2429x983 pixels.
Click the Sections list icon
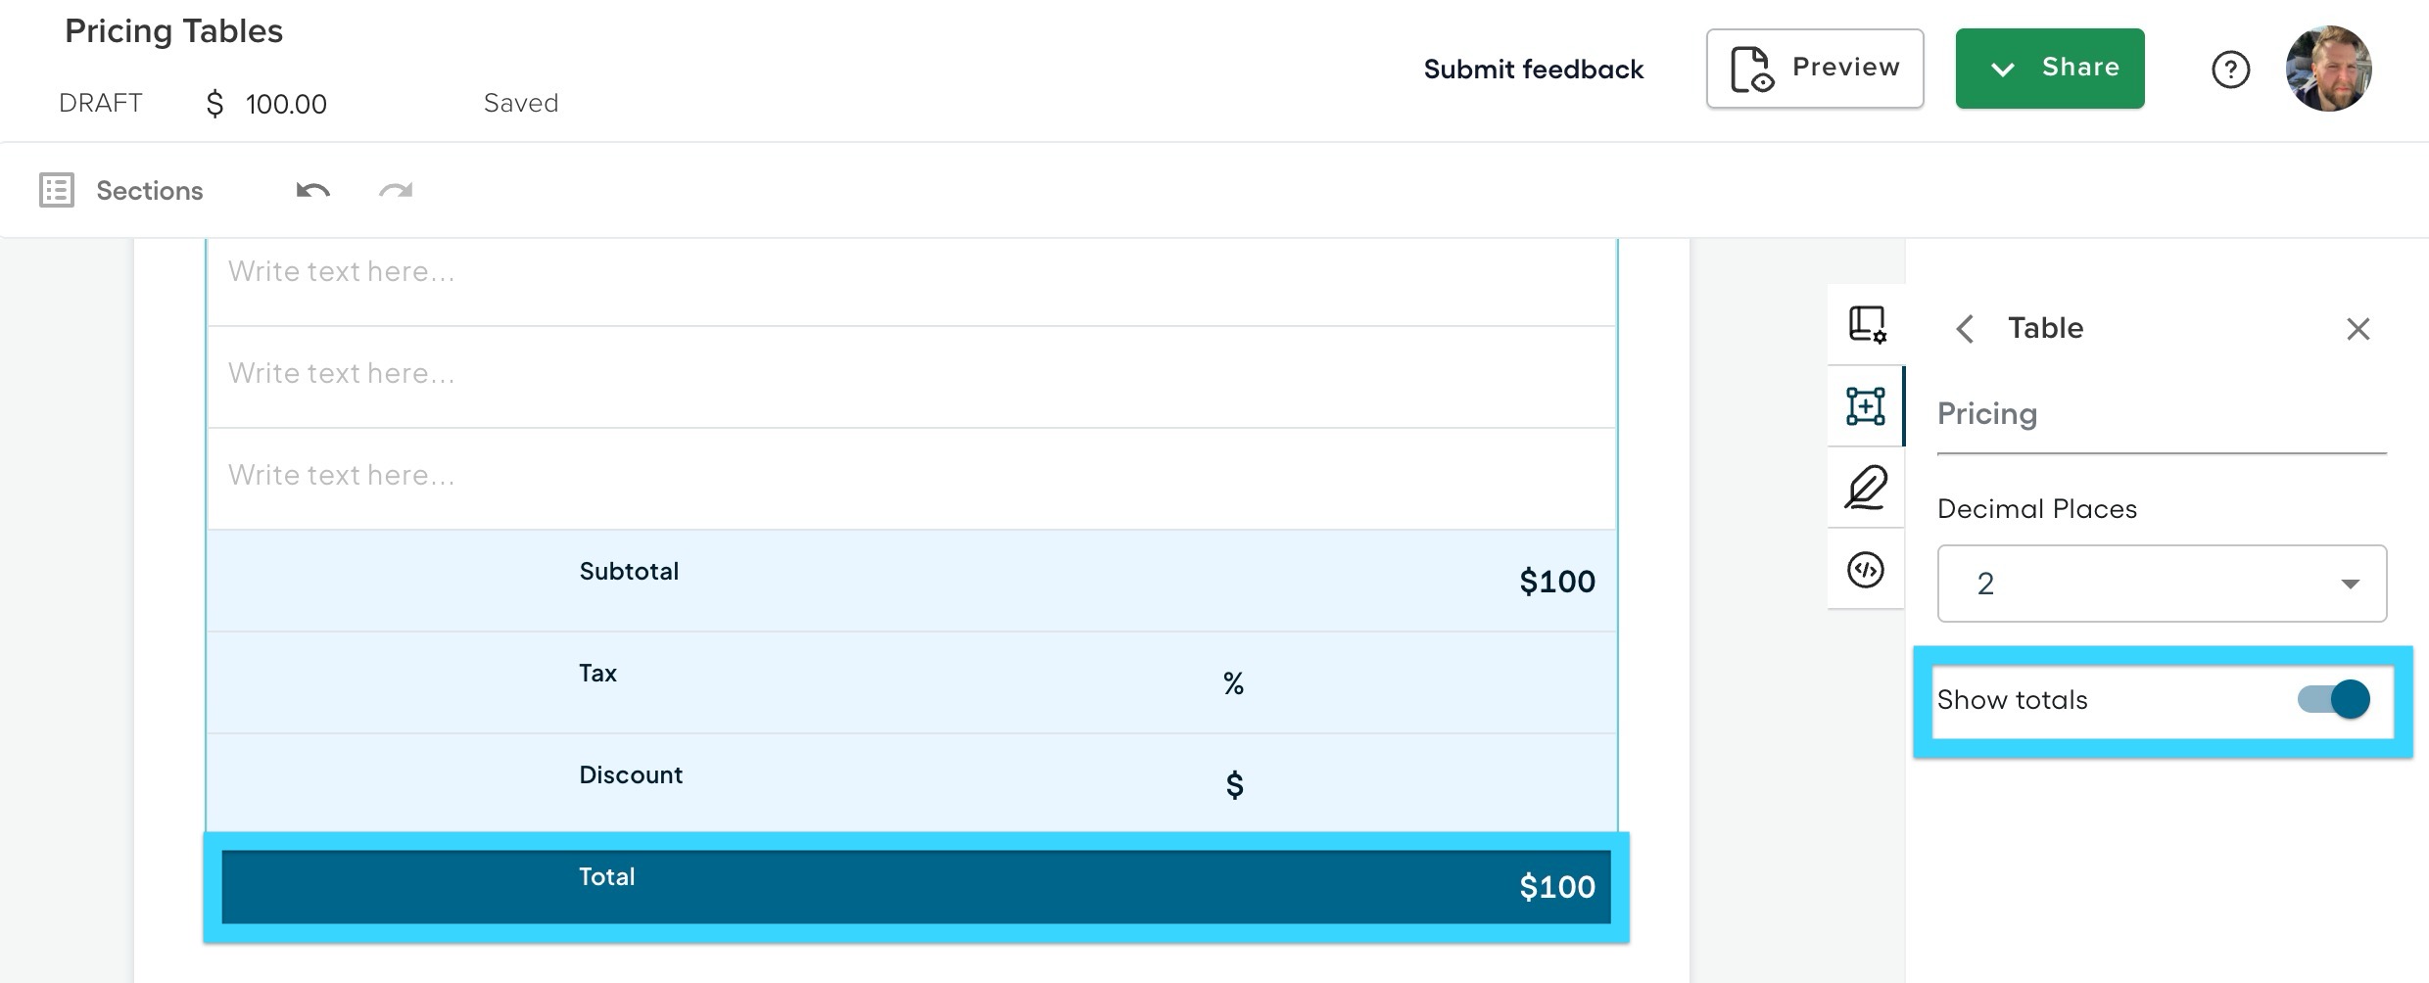[57, 190]
